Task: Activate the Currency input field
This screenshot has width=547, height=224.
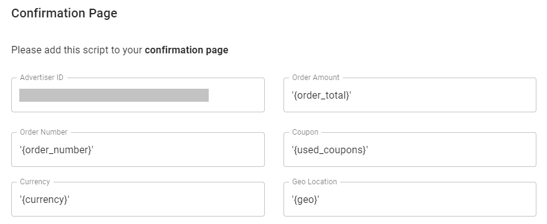Action: 138,199
